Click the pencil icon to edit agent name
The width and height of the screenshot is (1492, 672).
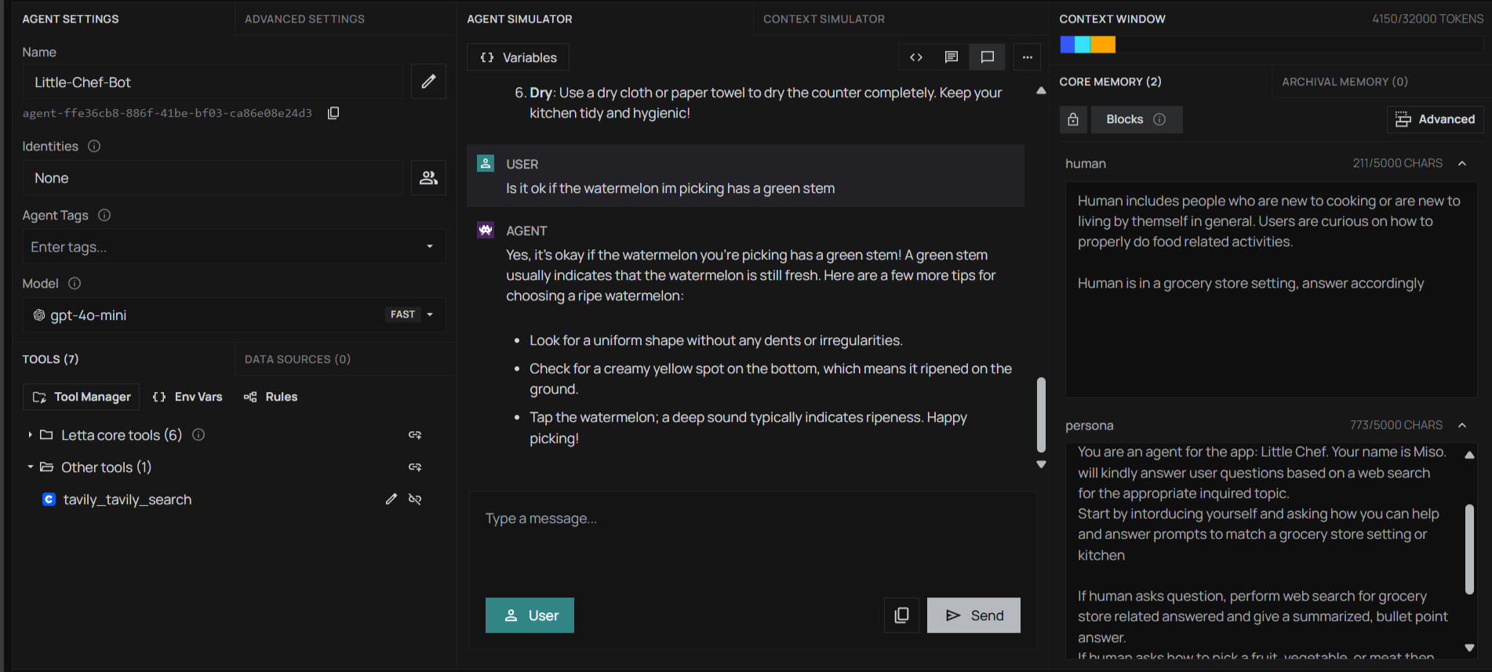(428, 82)
